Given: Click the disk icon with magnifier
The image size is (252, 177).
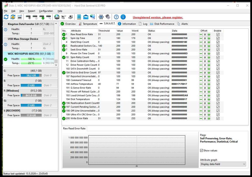Looking at the screenshot, I should click(x=49, y=17).
